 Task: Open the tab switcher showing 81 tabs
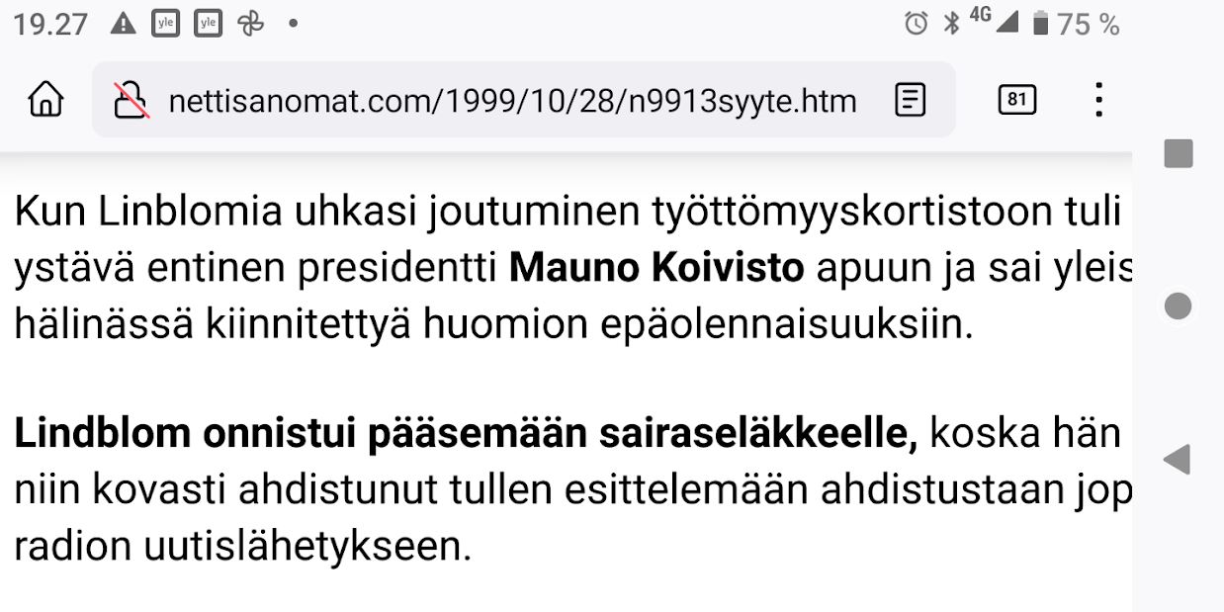1017,100
